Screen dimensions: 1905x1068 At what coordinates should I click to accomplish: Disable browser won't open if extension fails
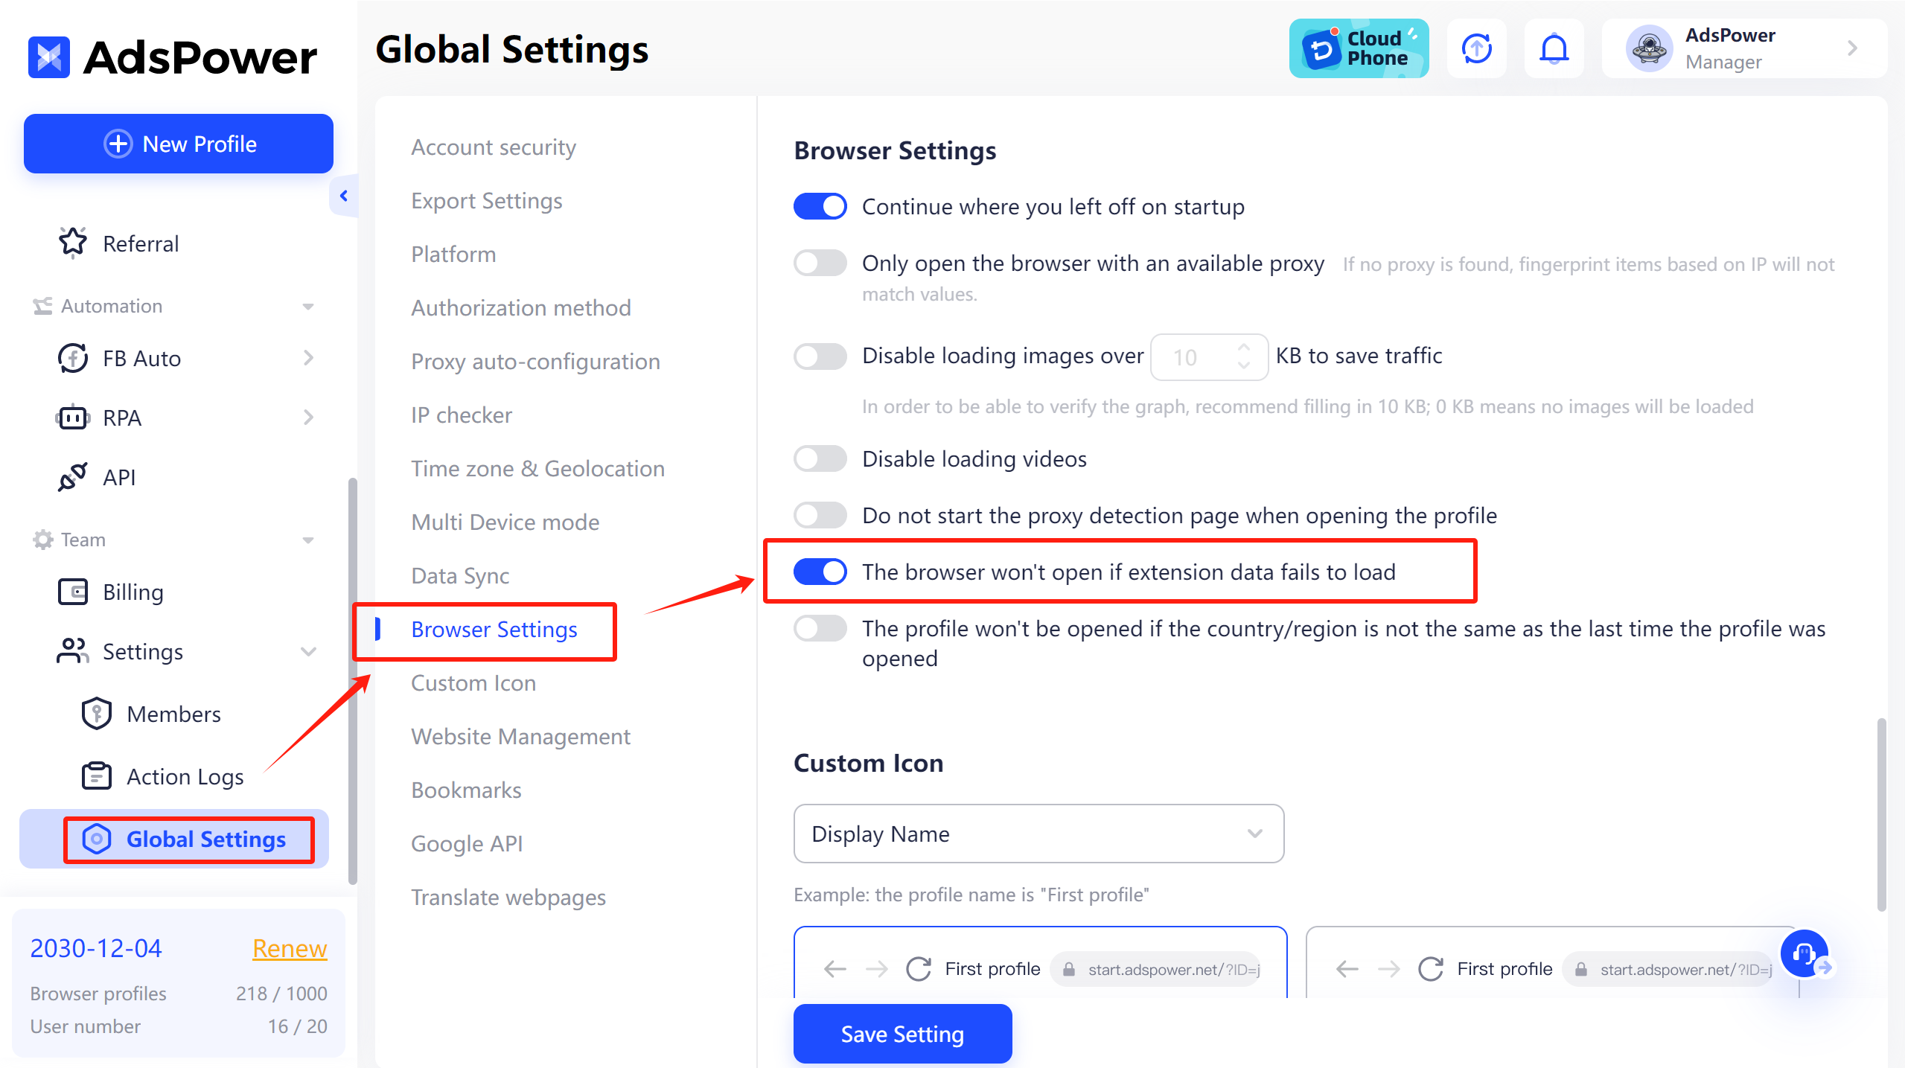click(822, 572)
